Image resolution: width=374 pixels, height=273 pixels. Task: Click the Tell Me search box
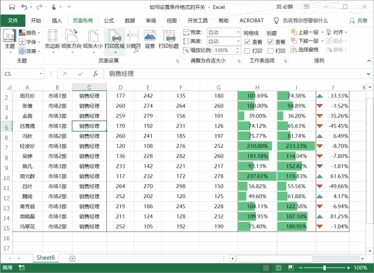[x=301, y=21]
